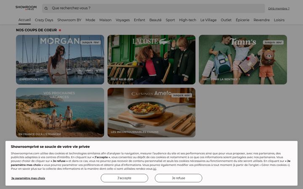Focus the "Que recherchez-vous ?" search field
The image size is (303, 189).
(154, 8)
